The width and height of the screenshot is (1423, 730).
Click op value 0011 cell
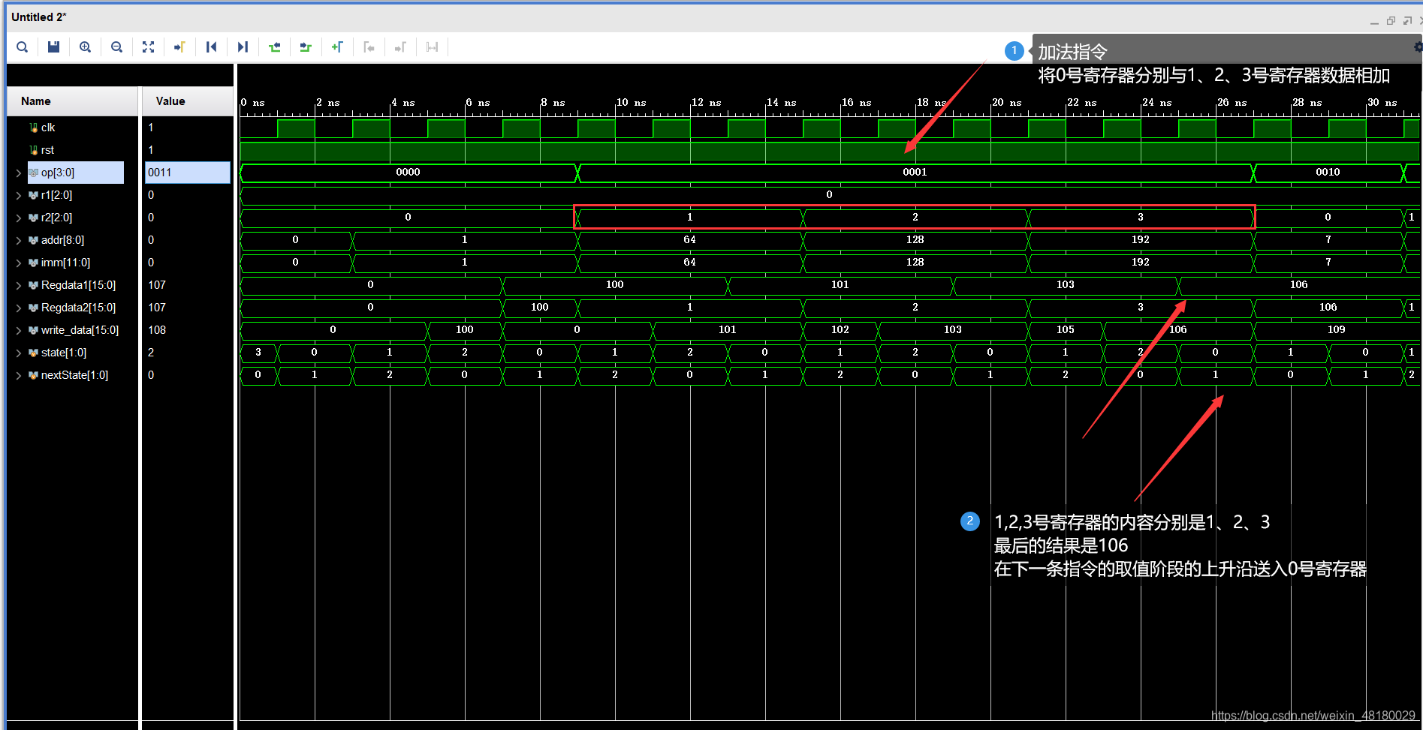pyautogui.click(x=188, y=173)
